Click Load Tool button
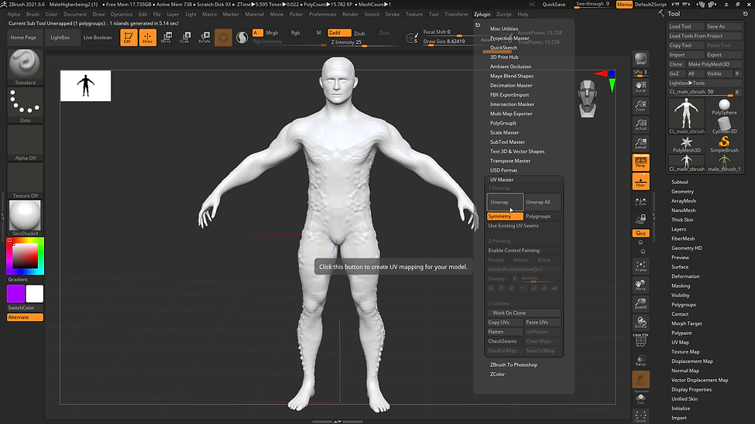 [x=685, y=26]
